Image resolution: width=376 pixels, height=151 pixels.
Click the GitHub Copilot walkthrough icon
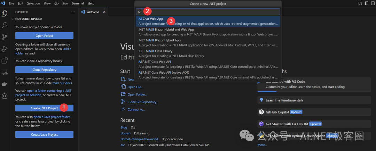[x=261, y=112]
